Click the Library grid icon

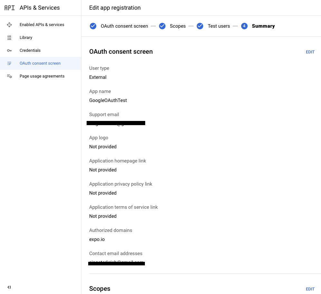click(9, 38)
